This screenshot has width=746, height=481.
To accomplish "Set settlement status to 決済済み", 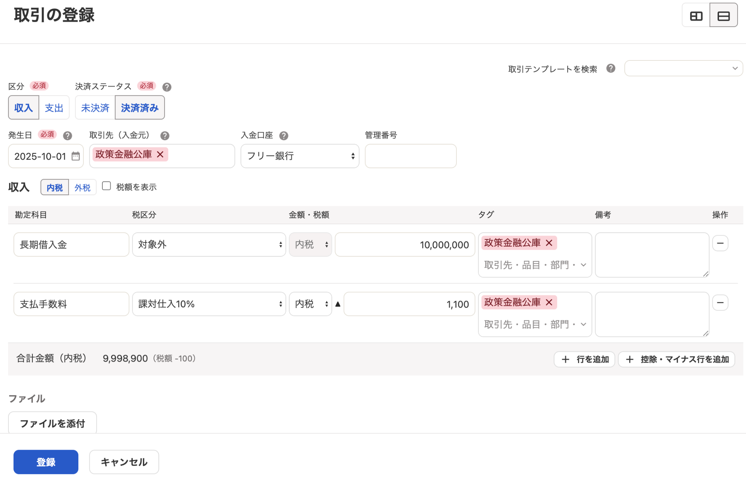I will [140, 108].
